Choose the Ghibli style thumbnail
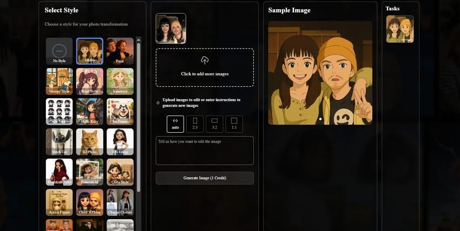 pyautogui.click(x=90, y=51)
